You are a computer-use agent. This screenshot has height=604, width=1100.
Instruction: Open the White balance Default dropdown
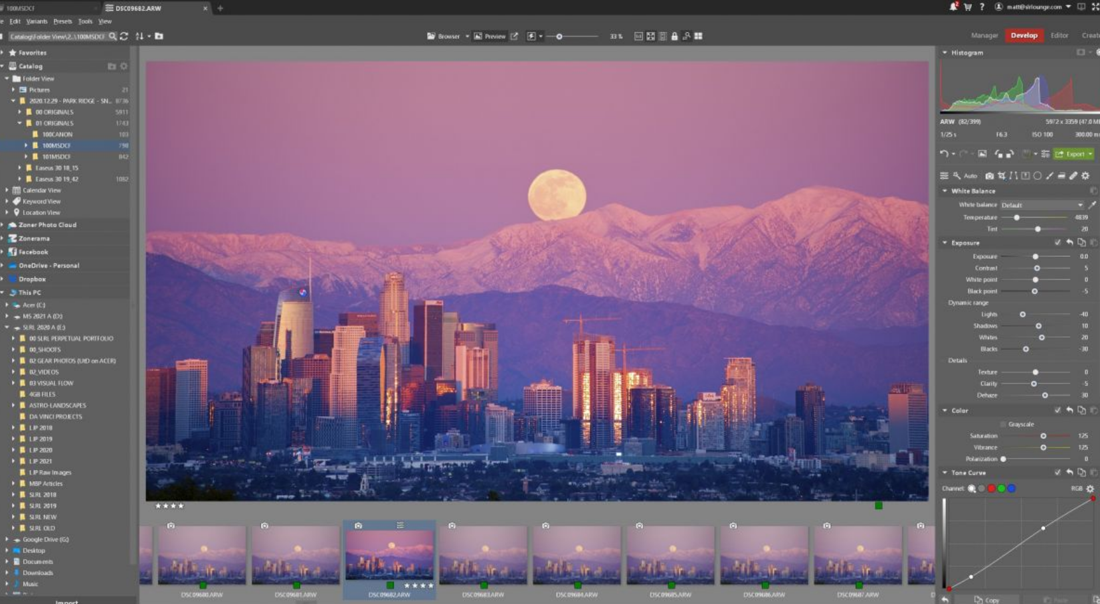(1042, 205)
